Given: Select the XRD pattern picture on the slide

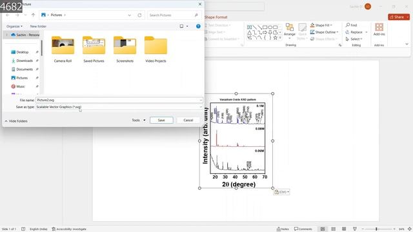Looking at the screenshot, I should 236,141.
